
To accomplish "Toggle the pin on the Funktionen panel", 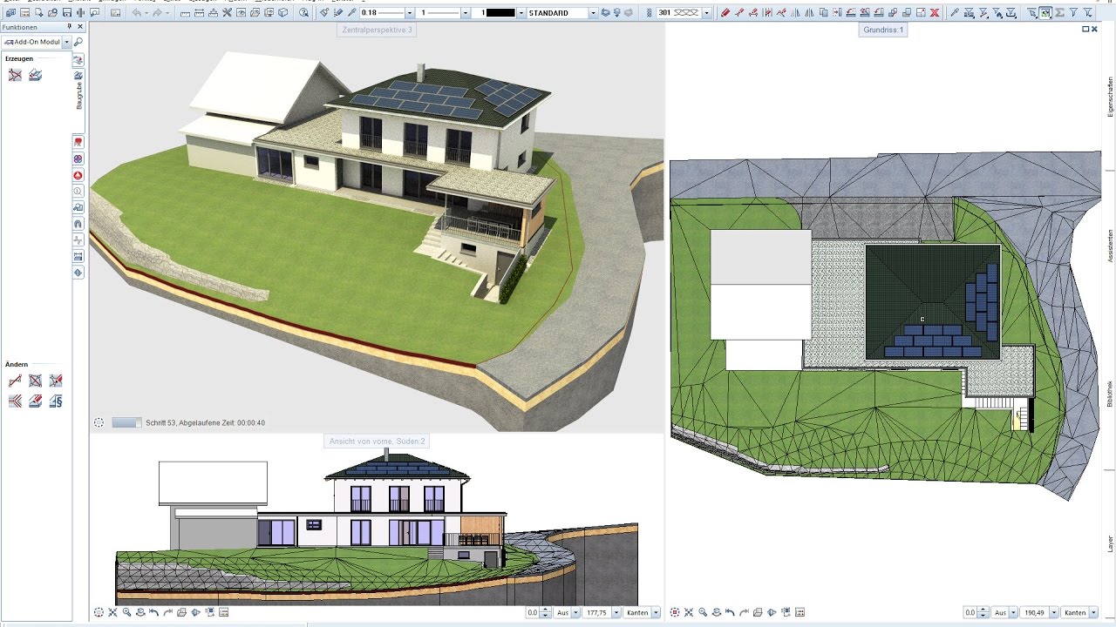I will pyautogui.click(x=71, y=27).
